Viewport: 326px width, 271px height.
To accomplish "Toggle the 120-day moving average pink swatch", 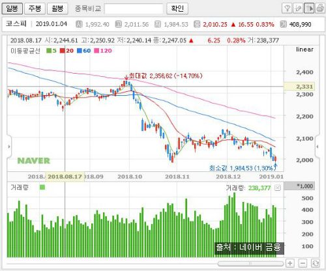I will pos(96,51).
